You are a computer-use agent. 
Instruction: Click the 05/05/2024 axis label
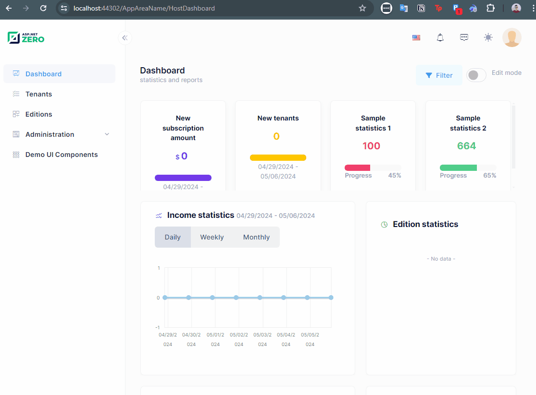pyautogui.click(x=310, y=339)
